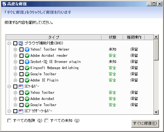Select the Adobe Acrobat item under IEツールバー
The image size is (164, 132).
point(42,99)
